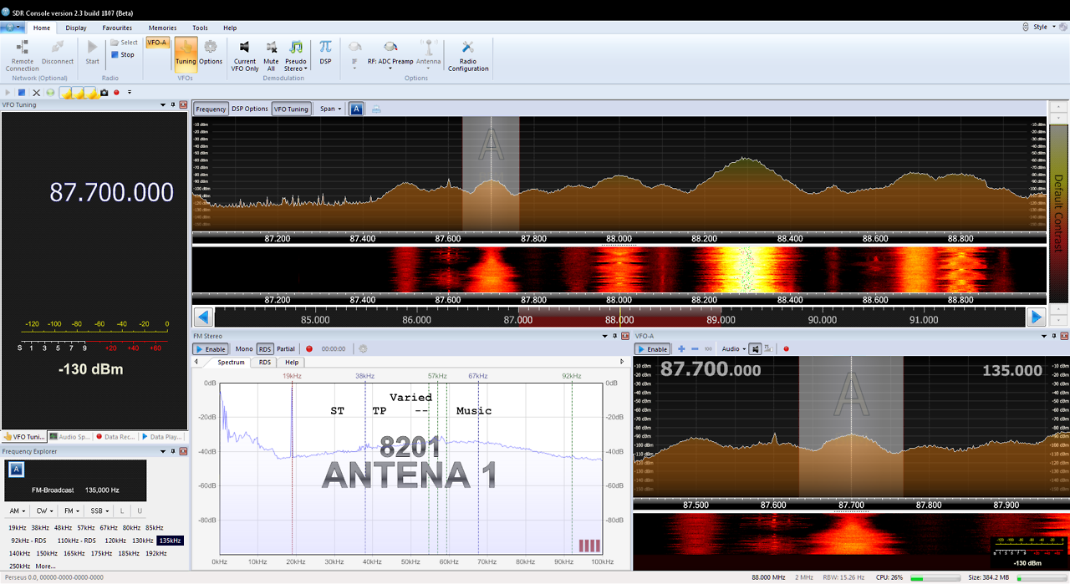Click the 00:00:00 timer in FM Stereo
The height and width of the screenshot is (584, 1070).
tap(334, 349)
